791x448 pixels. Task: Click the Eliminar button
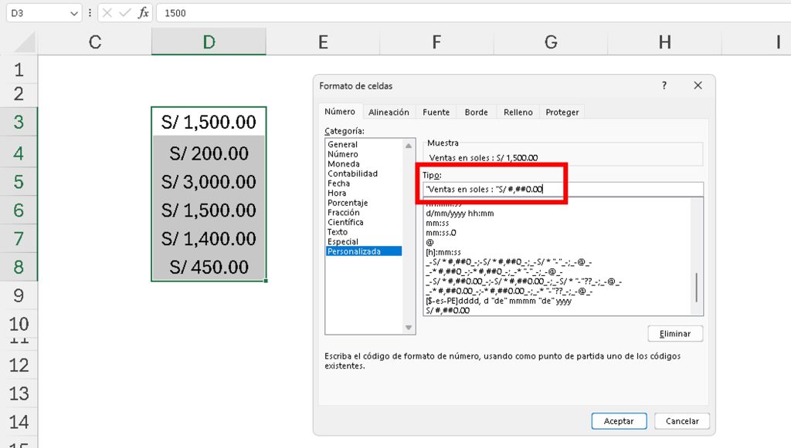(675, 334)
